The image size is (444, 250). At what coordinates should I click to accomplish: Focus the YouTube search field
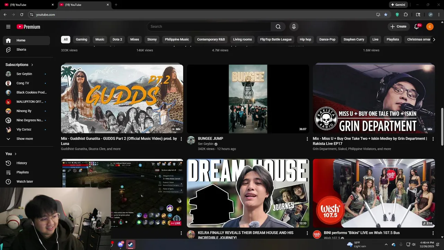pyautogui.click(x=209, y=27)
